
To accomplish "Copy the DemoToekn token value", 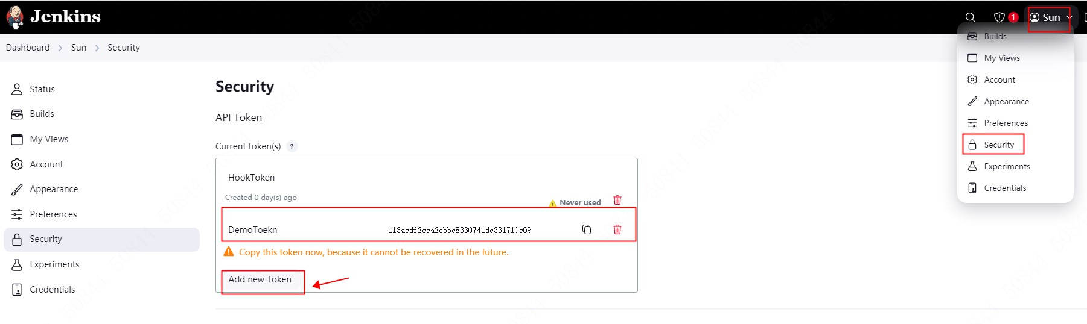I will click(587, 229).
